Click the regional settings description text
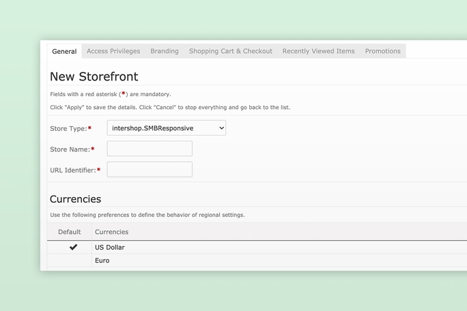 point(147,215)
